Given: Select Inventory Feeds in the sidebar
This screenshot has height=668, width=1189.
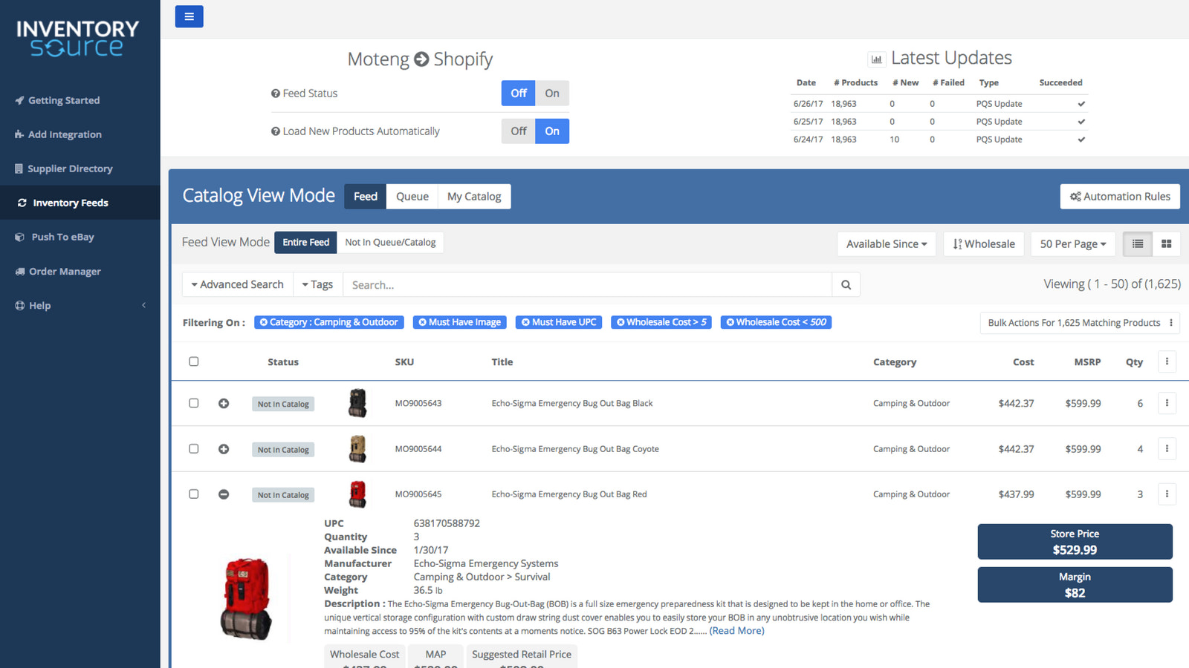Looking at the screenshot, I should [x=69, y=202].
